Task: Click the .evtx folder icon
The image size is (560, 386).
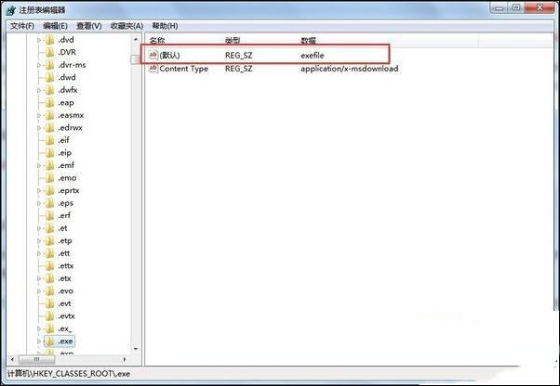Action: 50,315
